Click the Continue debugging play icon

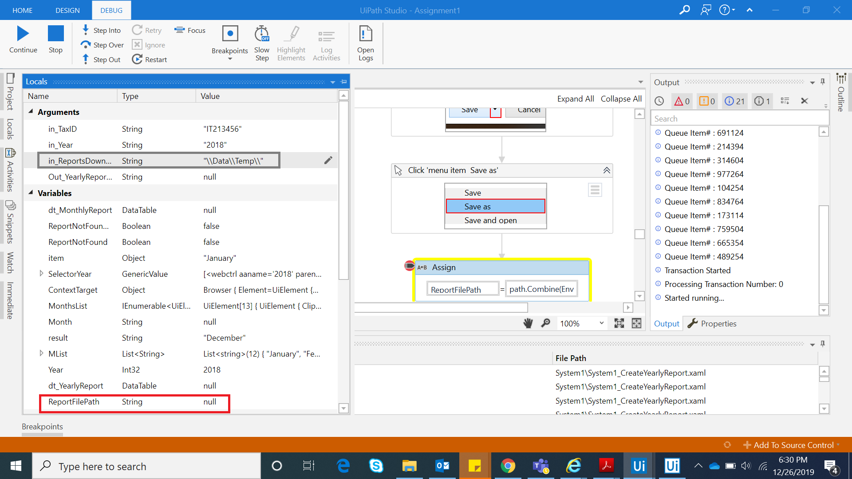tap(23, 34)
